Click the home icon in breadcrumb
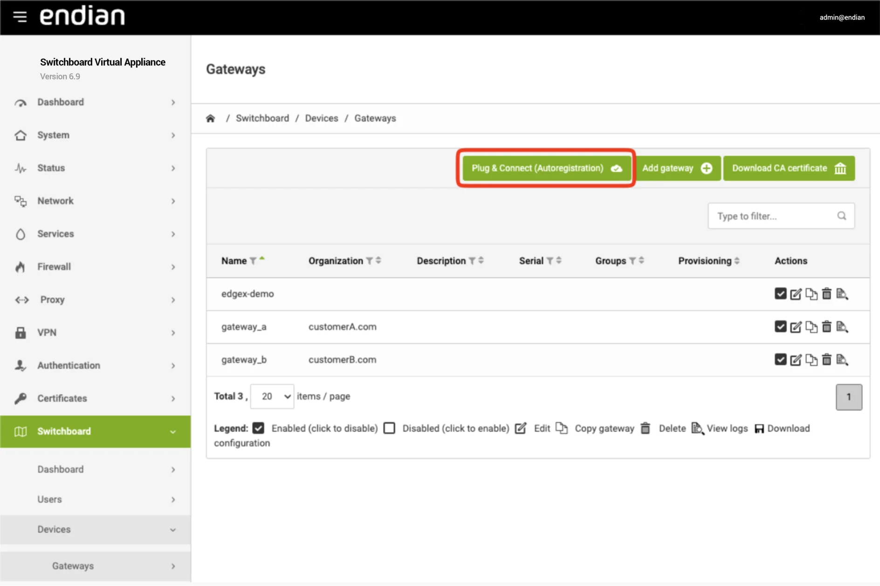This screenshot has width=880, height=586. coord(211,118)
